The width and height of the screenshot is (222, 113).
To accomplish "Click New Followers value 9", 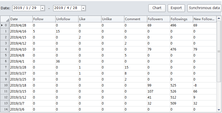I will pyautogui.click(x=205, y=97).
